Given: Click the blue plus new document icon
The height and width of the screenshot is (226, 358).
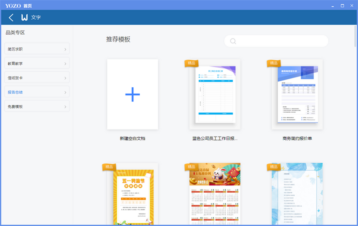Looking at the screenshot, I should pyautogui.click(x=132, y=94).
